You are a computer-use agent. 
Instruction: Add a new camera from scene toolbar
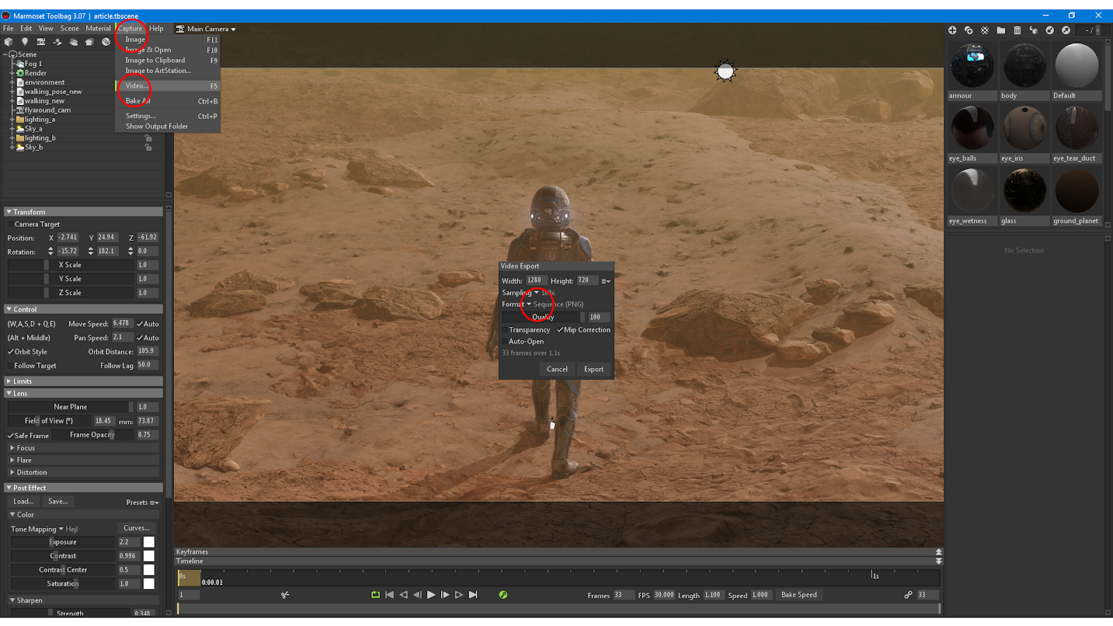pyautogui.click(x=41, y=42)
